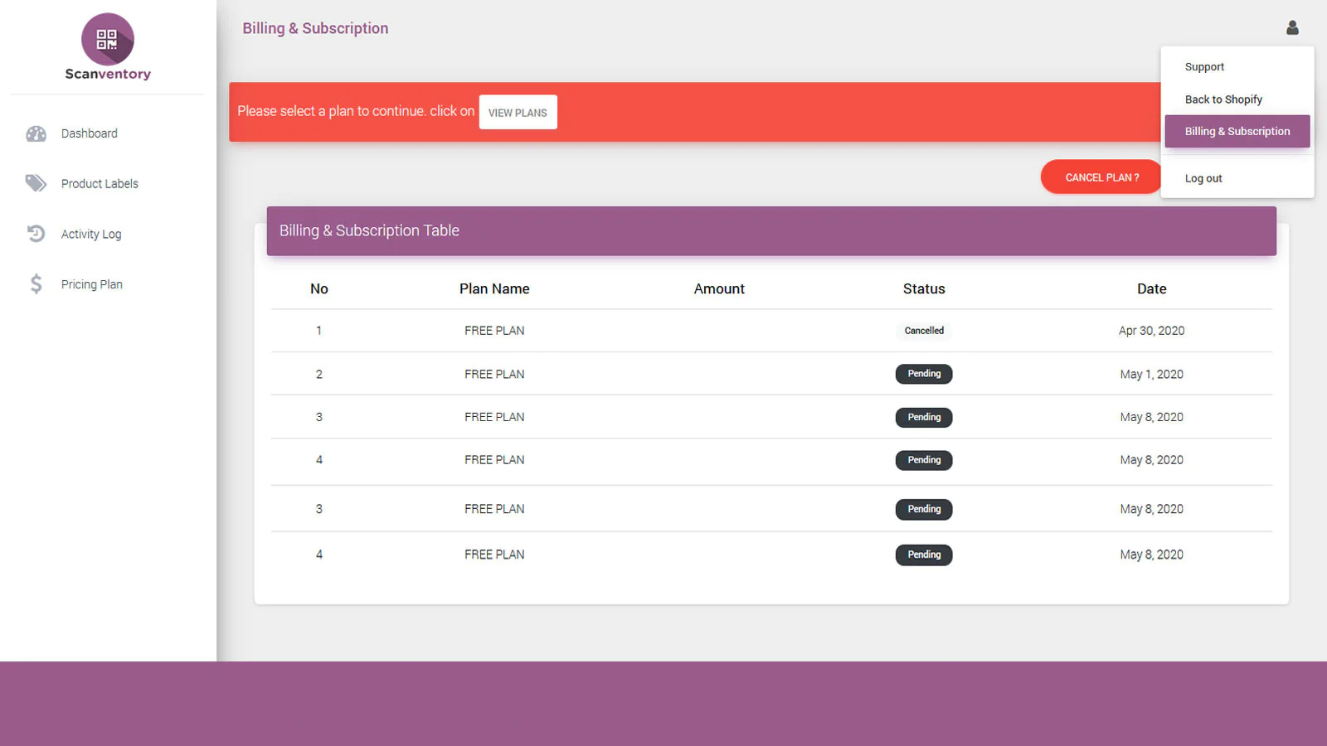Select Billing & Subscription dropdown entry
1327x746 pixels.
click(1237, 132)
